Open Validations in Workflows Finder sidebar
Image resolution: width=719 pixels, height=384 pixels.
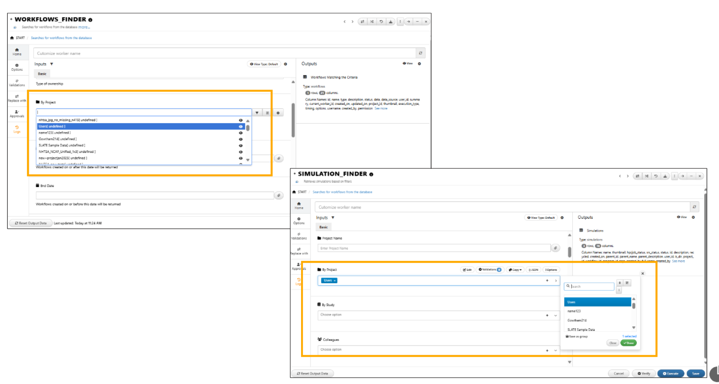[17, 83]
